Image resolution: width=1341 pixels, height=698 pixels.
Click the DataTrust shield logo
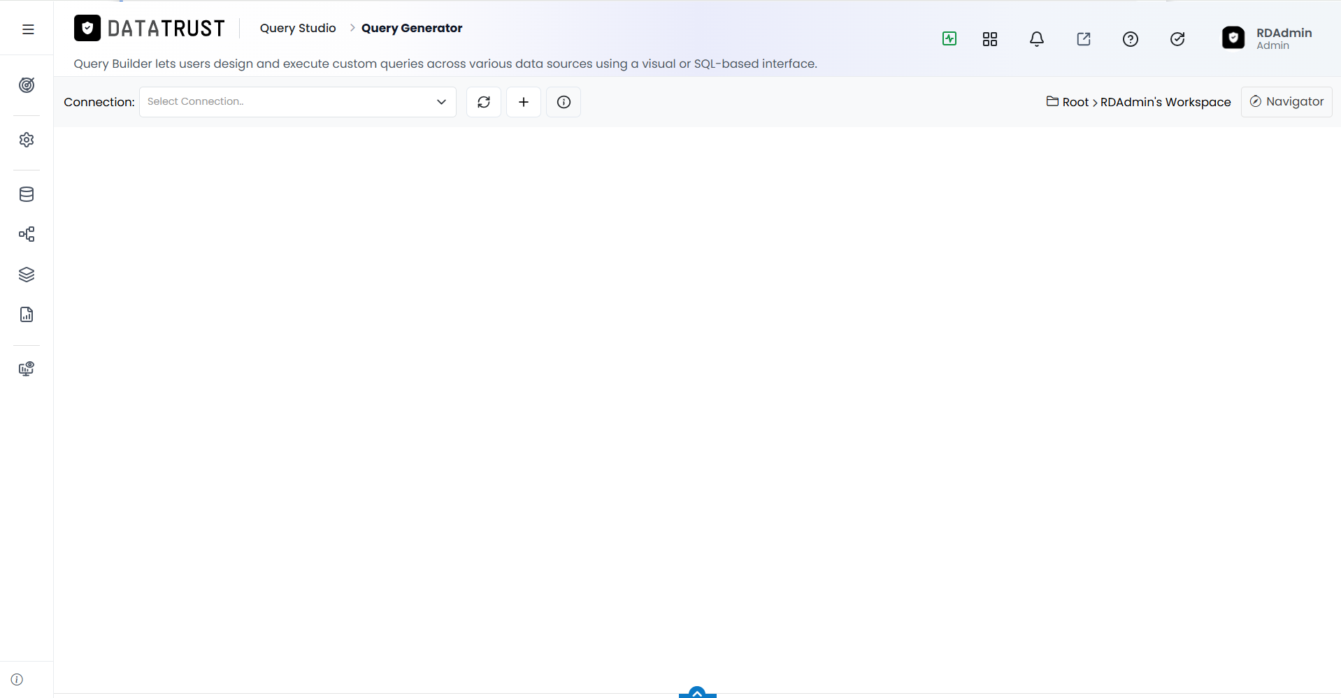pos(87,28)
